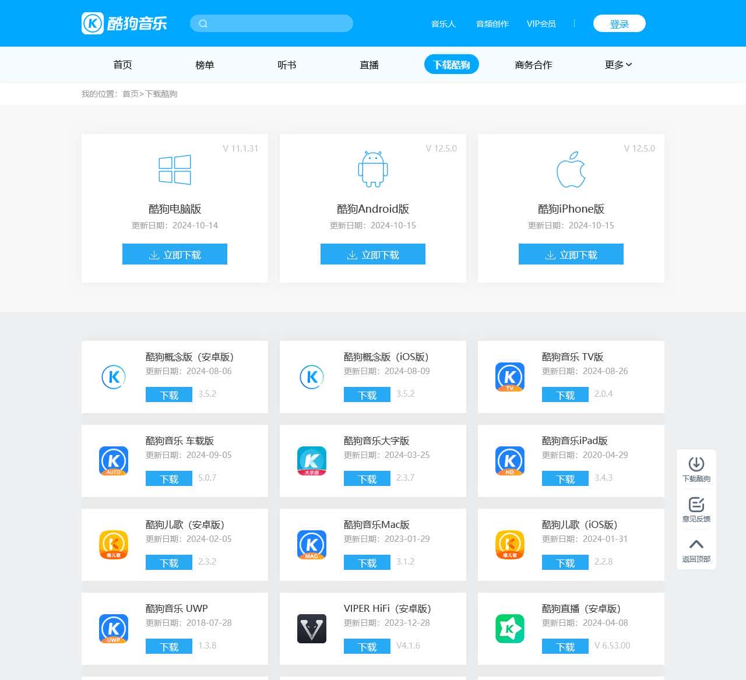
Task: Click 酷狗音乐 车载版 AUTO icon
Action: click(114, 461)
